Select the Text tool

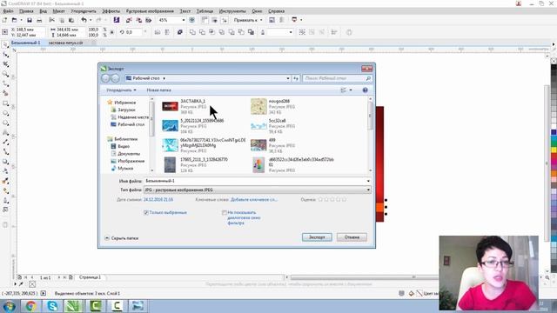pos(5,132)
